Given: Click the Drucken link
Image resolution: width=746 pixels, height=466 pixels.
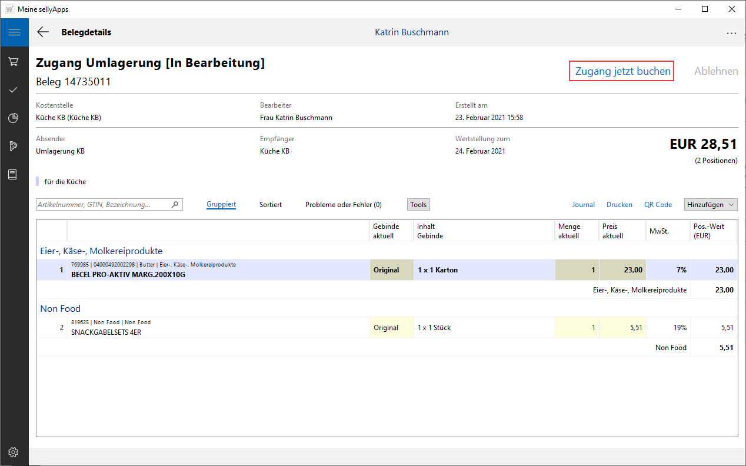Looking at the screenshot, I should pos(620,205).
